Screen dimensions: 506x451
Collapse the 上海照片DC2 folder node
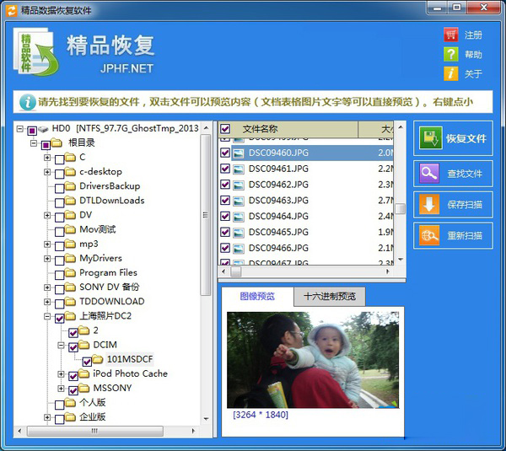coord(47,316)
